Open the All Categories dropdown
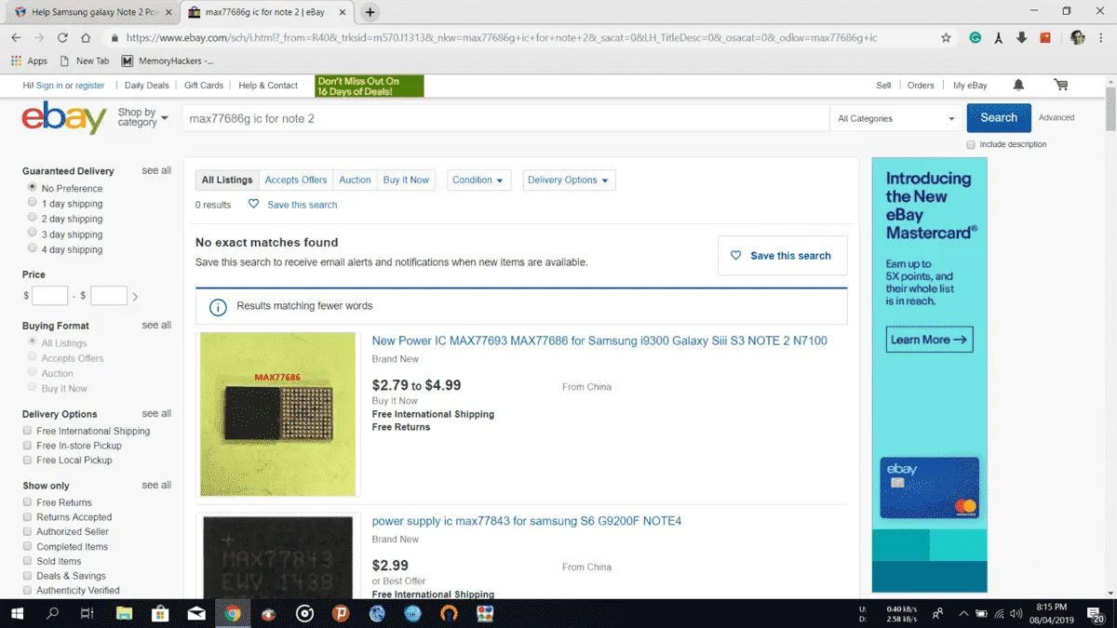 (895, 118)
